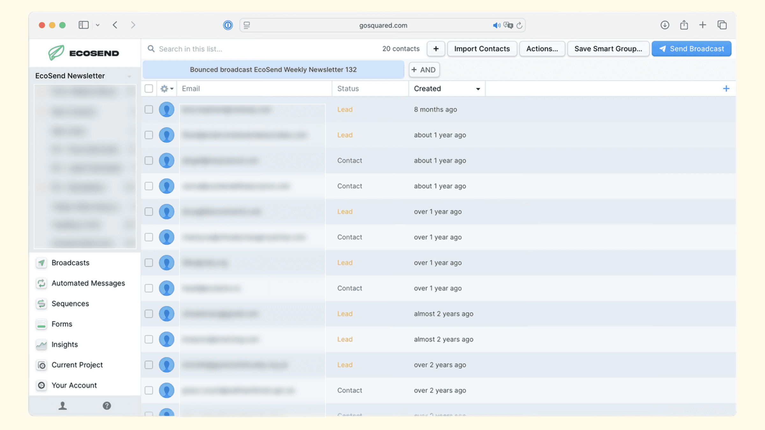Edit the Bounced broadcast filter pill
The height and width of the screenshot is (430, 765).
(x=273, y=69)
